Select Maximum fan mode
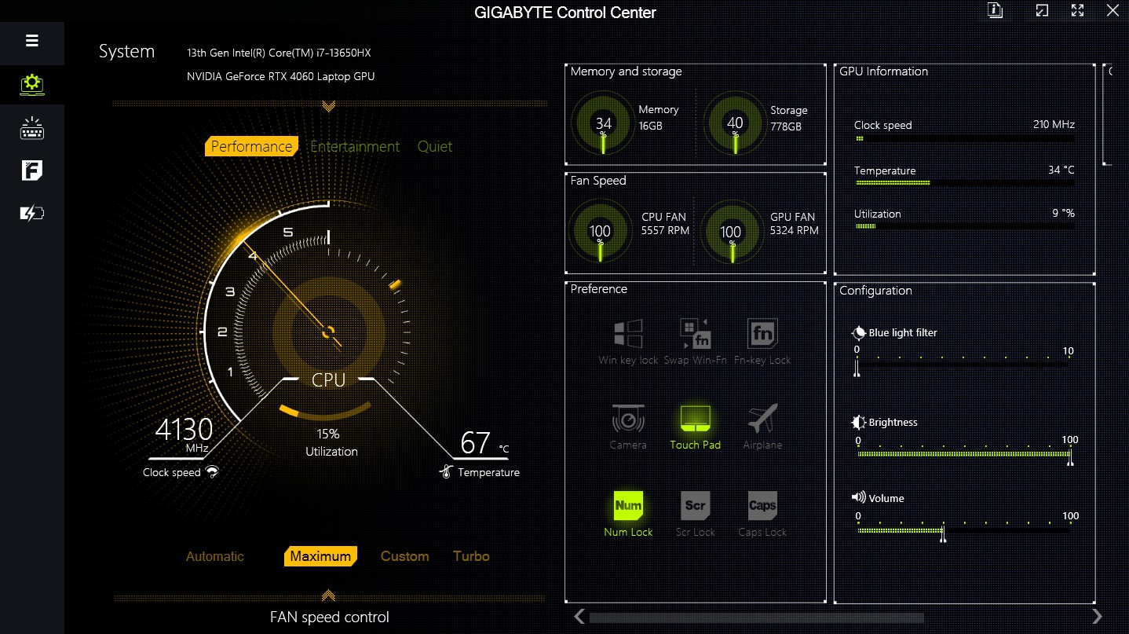This screenshot has height=634, width=1129. [x=320, y=556]
